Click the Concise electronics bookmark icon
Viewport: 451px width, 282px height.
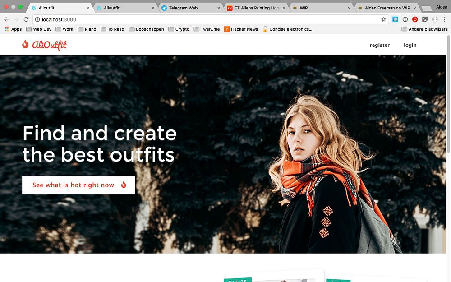pos(265,29)
